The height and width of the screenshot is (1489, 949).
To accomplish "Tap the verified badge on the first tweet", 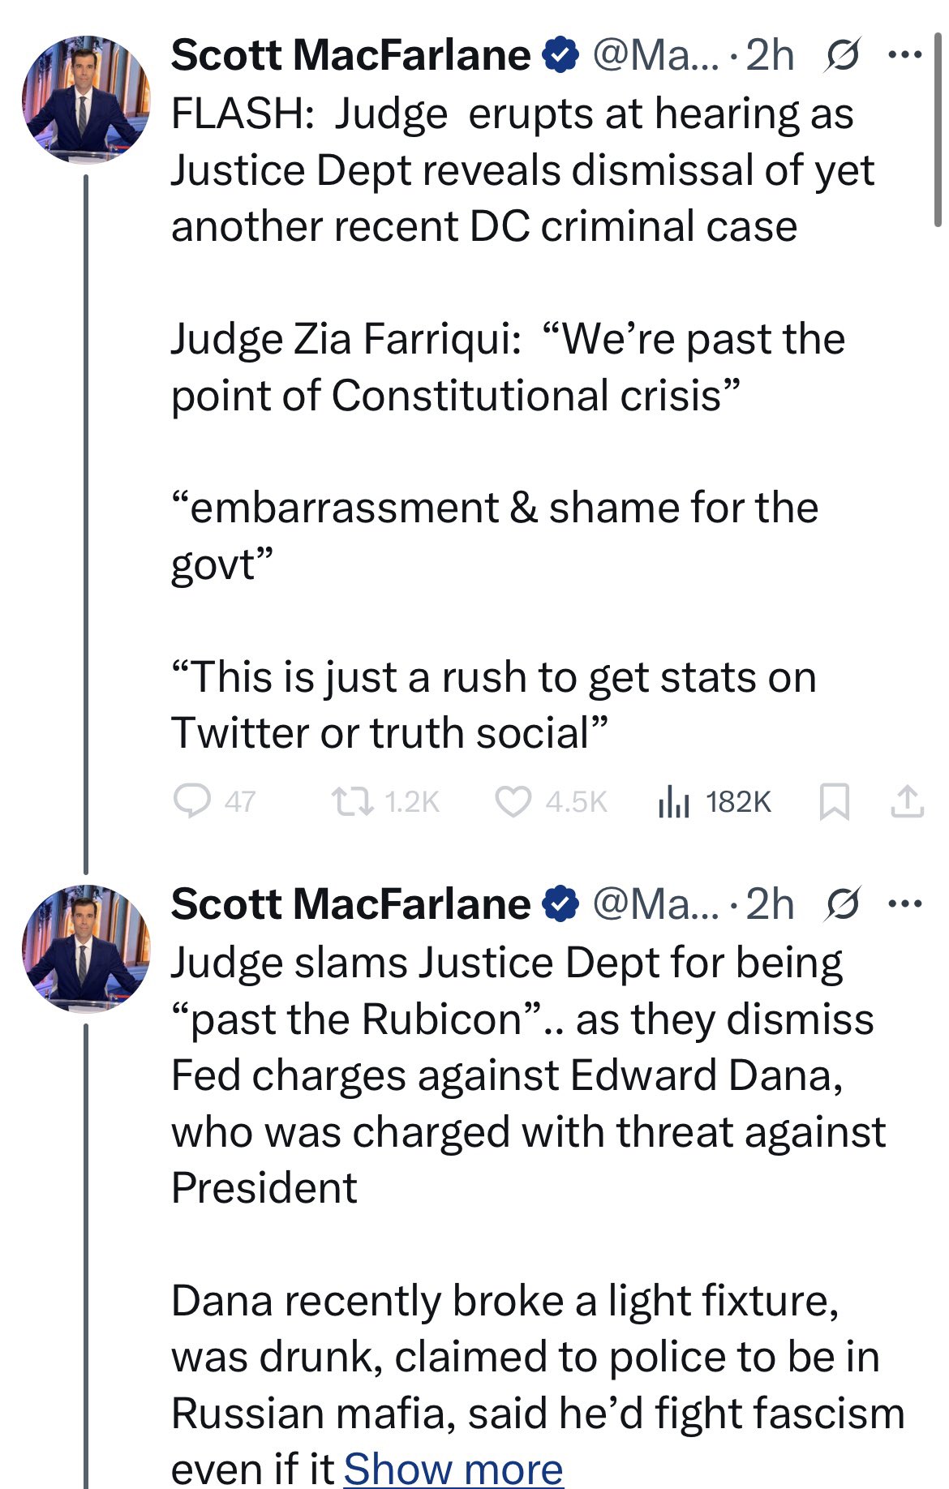I will point(560,55).
